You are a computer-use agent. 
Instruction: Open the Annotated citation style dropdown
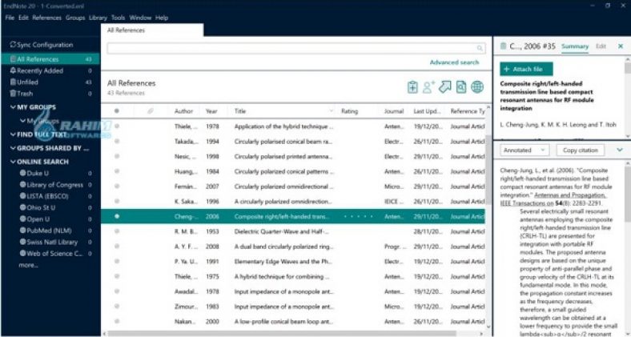pyautogui.click(x=524, y=150)
